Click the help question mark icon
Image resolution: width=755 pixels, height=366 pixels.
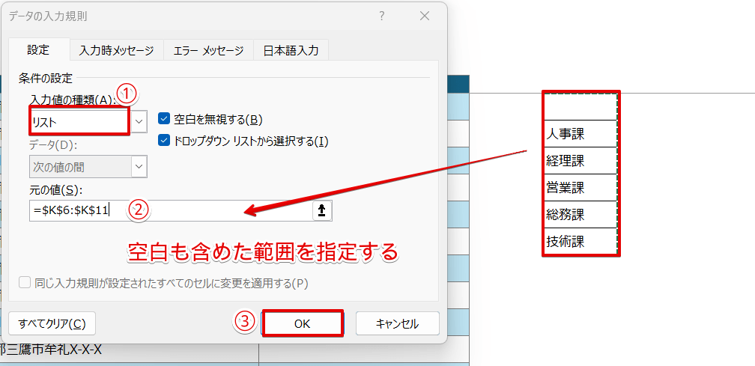pyautogui.click(x=382, y=16)
